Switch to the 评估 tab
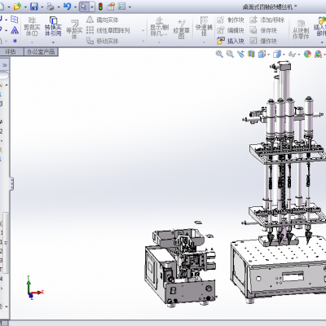 11,51
